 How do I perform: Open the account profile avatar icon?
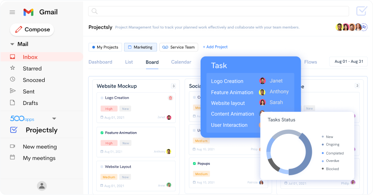tap(41, 186)
